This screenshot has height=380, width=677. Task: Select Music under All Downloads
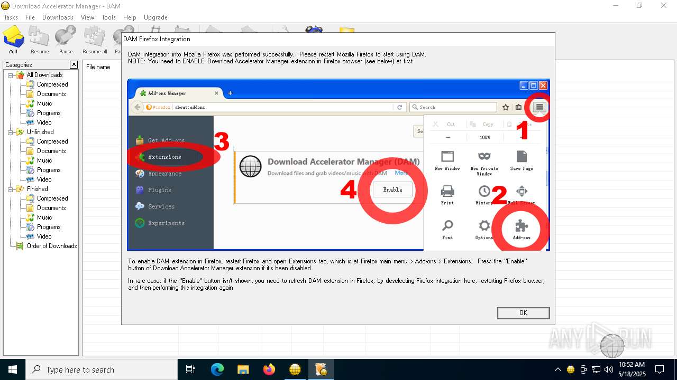(44, 103)
